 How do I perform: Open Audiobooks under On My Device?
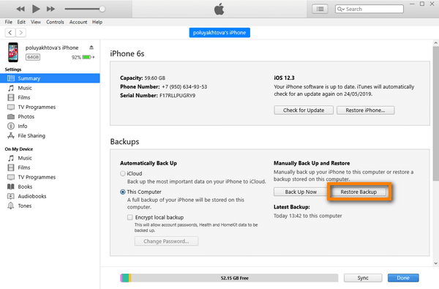click(x=32, y=196)
